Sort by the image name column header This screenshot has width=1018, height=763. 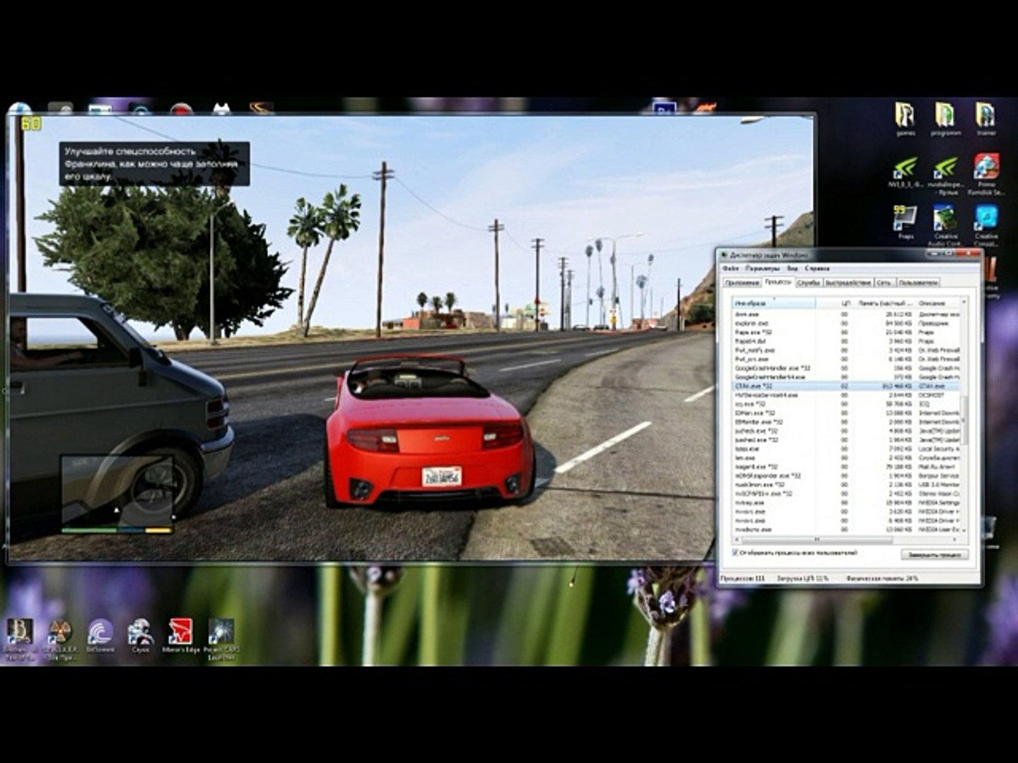(x=774, y=303)
